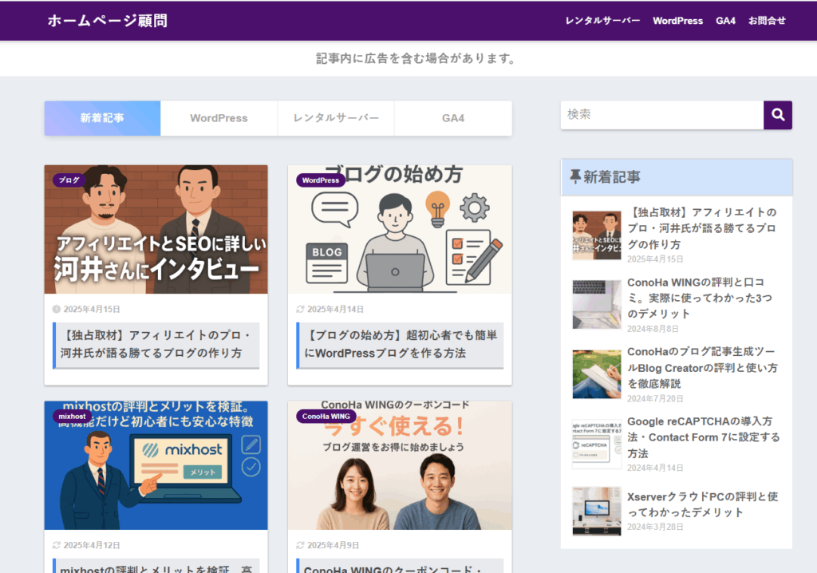
Task: Click the refresh icon next to 2025年4月9日
Action: click(x=300, y=545)
